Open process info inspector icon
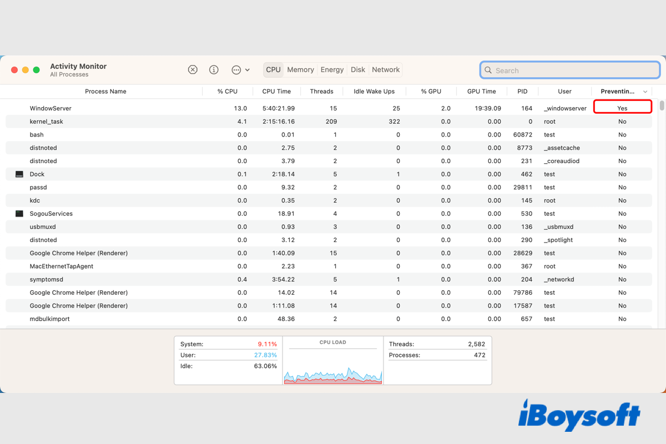666x444 pixels. (214, 70)
